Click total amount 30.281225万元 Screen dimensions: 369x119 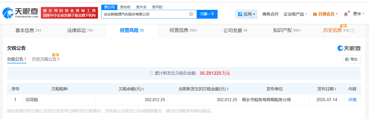[x=215, y=73]
